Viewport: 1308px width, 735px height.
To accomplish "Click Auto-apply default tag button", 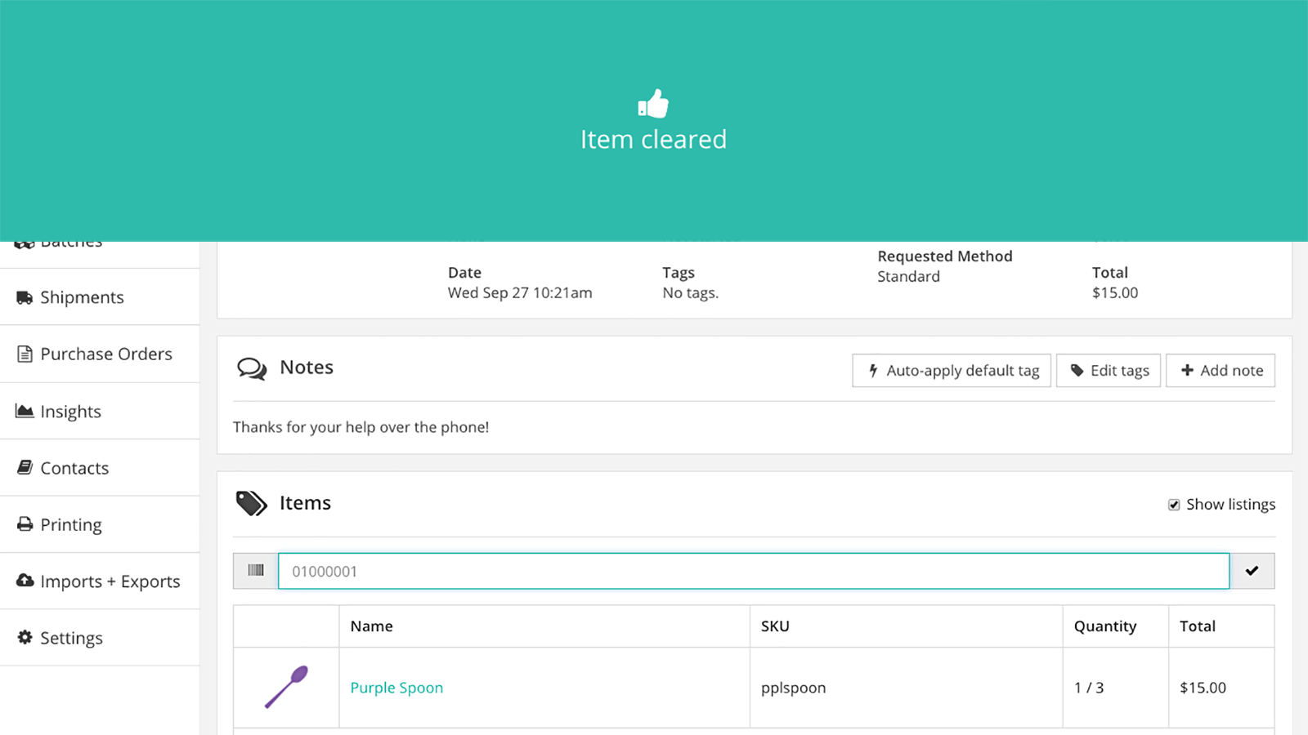I will 952,371.
